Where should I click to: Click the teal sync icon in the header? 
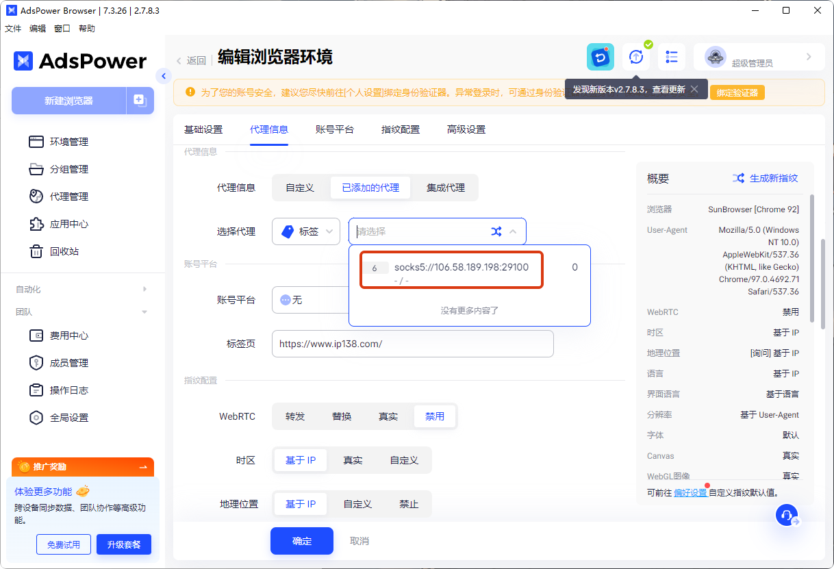tap(601, 57)
